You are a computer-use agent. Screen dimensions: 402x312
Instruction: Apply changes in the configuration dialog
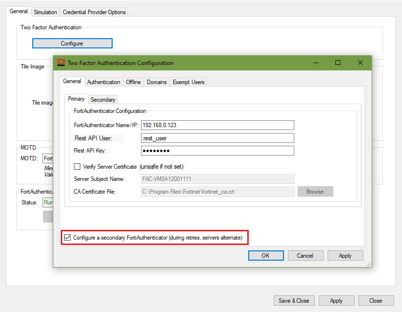pos(345,255)
